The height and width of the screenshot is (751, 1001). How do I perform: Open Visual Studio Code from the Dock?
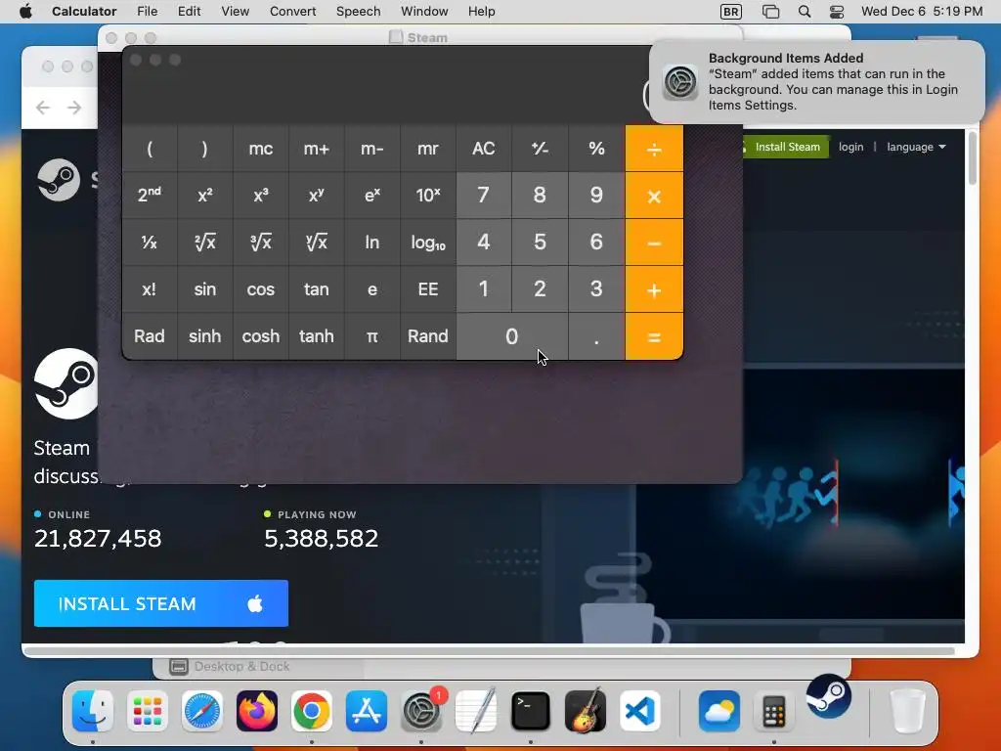click(640, 711)
